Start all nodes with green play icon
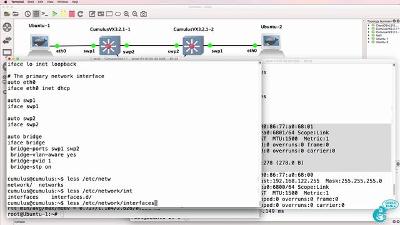This screenshot has width=400, height=225. (54, 14)
